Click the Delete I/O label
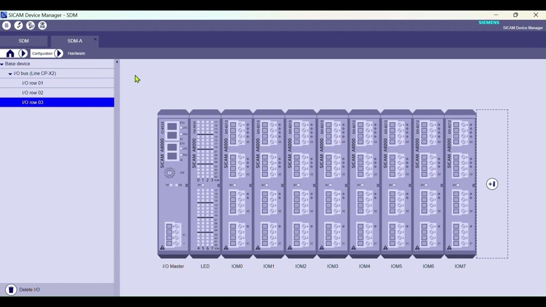This screenshot has width=546, height=307. pos(29,290)
